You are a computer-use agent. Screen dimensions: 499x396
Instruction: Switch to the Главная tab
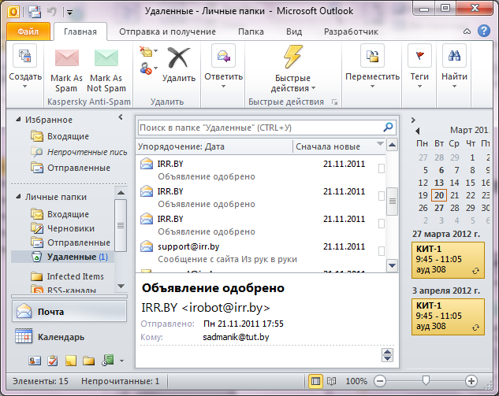(80, 31)
